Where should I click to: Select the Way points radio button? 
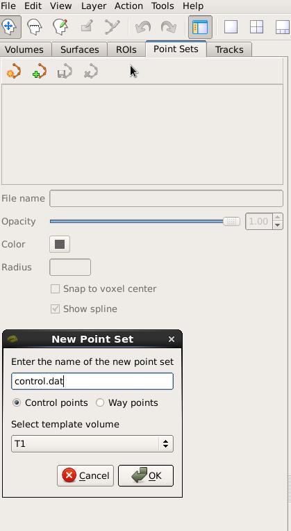[x=100, y=402]
